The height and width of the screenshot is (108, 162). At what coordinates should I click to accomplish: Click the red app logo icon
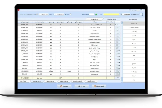point(19,10)
